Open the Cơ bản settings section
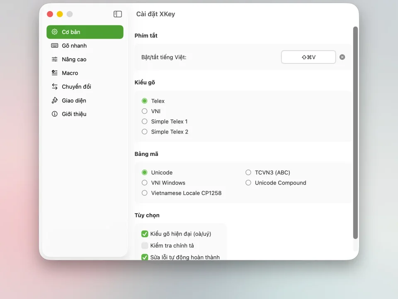398x299 pixels. (x=85, y=32)
